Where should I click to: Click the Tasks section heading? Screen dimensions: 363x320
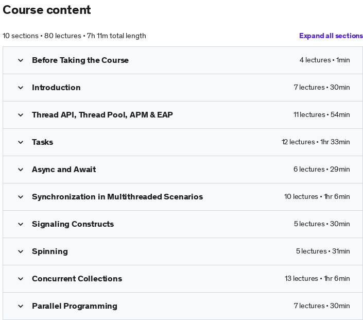click(x=42, y=142)
